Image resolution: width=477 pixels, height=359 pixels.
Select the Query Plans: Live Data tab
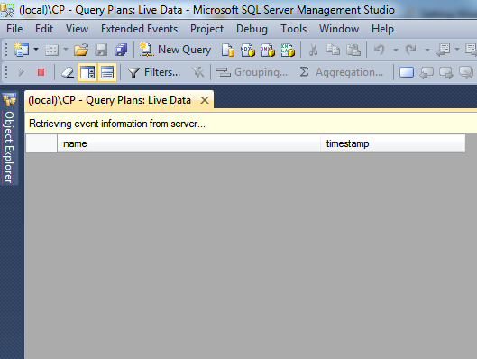point(109,100)
